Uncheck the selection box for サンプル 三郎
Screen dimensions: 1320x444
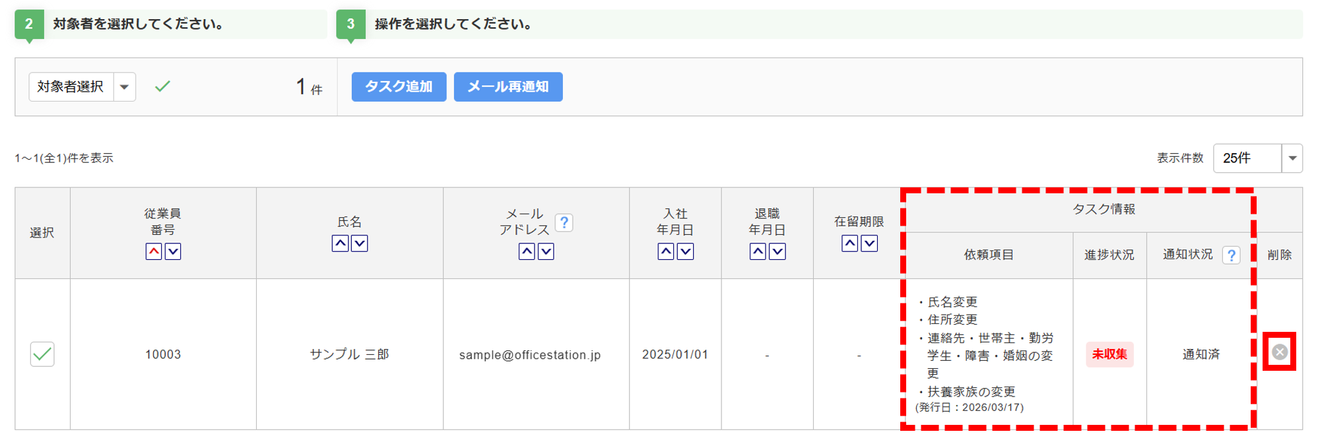(42, 354)
